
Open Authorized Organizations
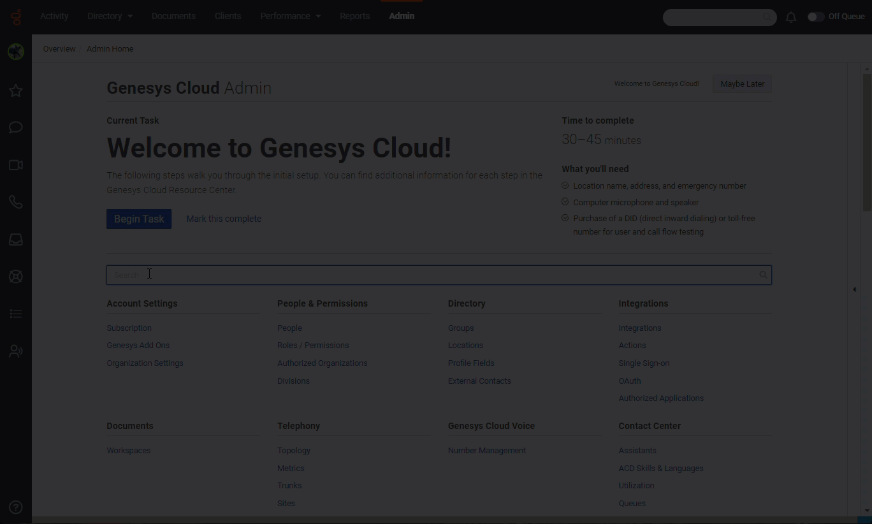tap(323, 363)
